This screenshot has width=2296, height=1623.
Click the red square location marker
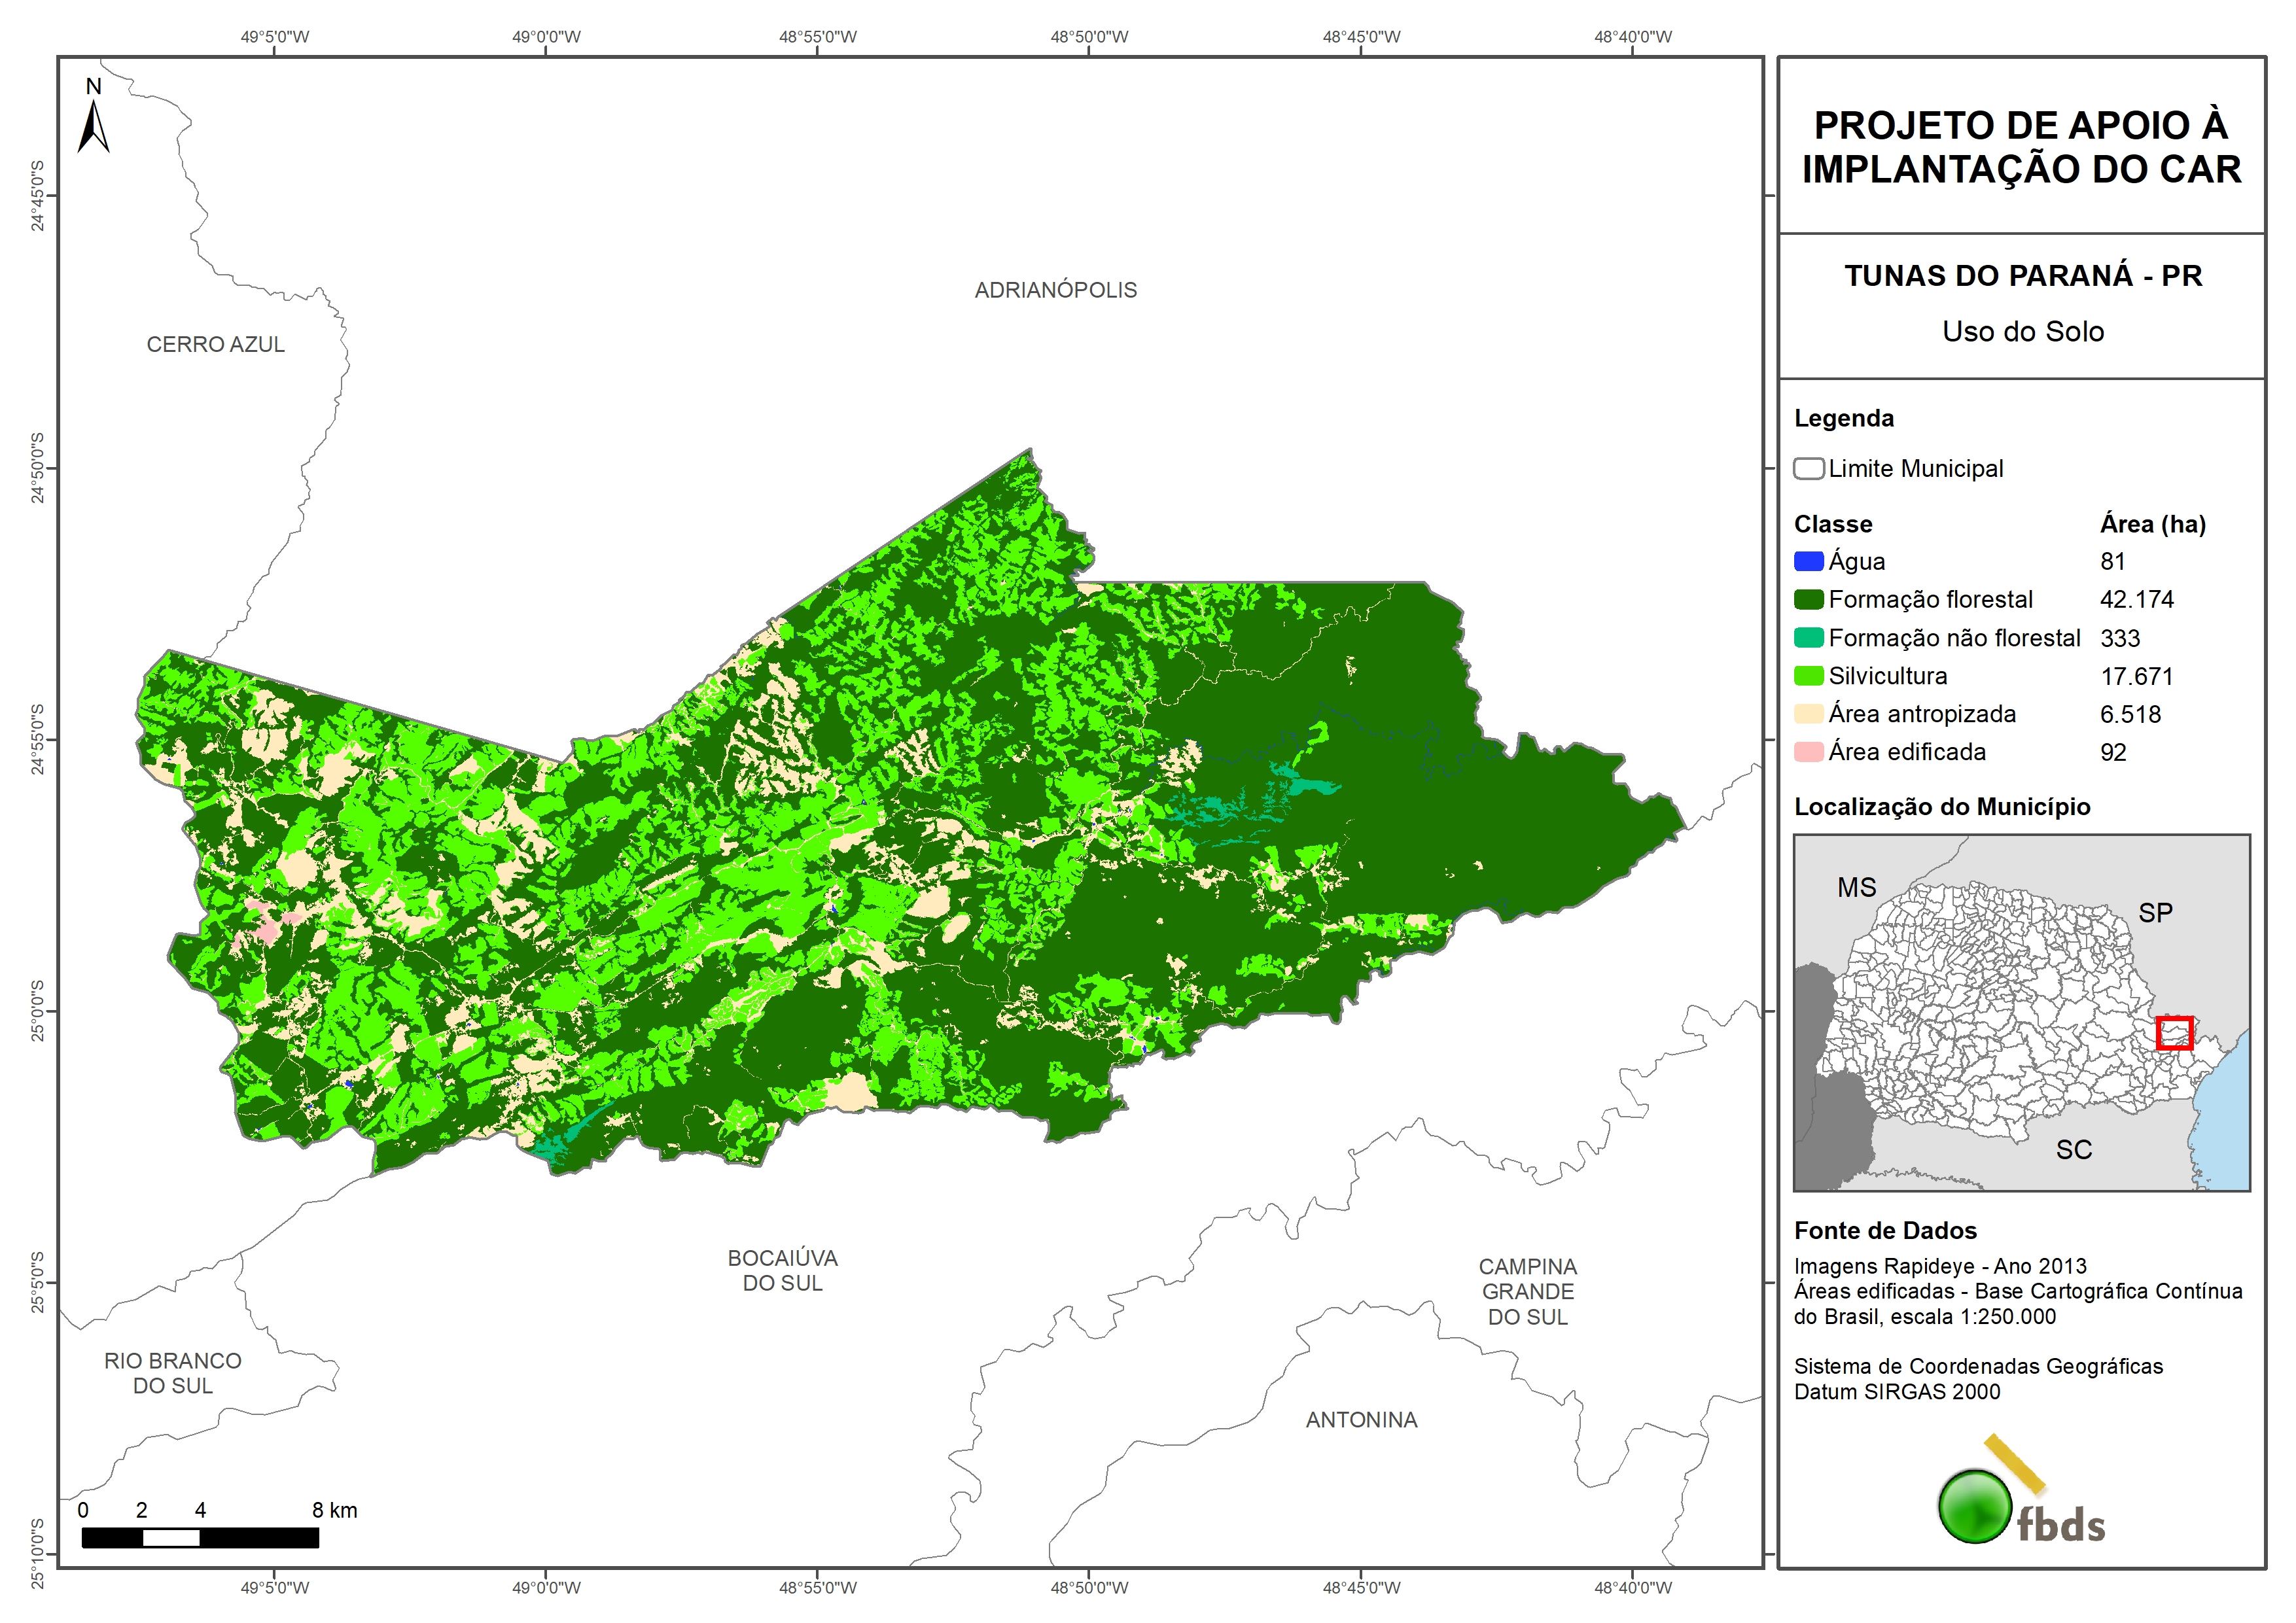(x=2174, y=1033)
